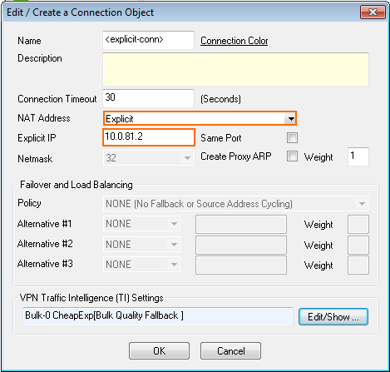
Task: Click the Alternative #1 address field
Action: 241,224
